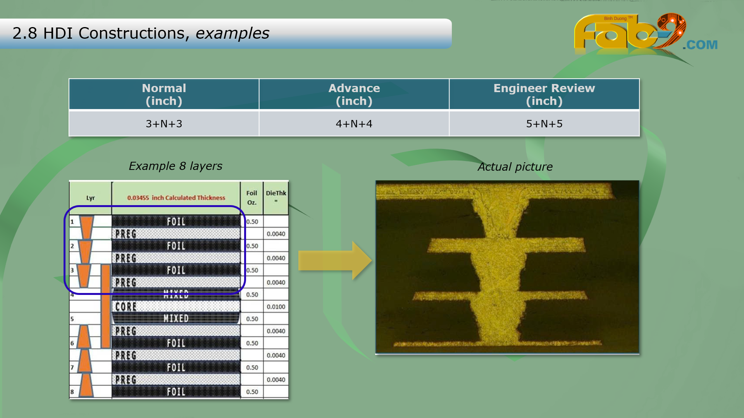This screenshot has height=418, width=744.
Task: Select the 5+N+5 table cell
Action: 544,124
